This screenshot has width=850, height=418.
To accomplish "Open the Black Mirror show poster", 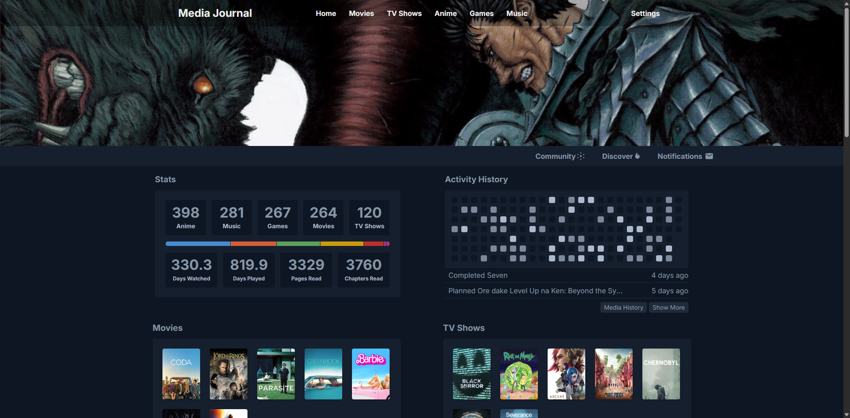I will tap(471, 374).
